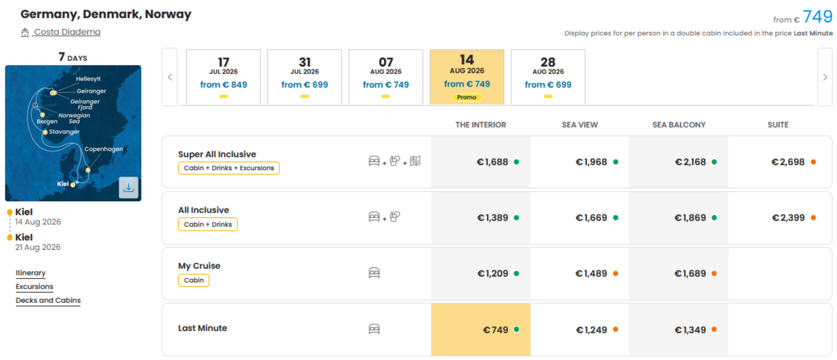Screen dimensions: 837x360
Task: Click the cabin bed icon in My Cruise row
Action: [374, 273]
